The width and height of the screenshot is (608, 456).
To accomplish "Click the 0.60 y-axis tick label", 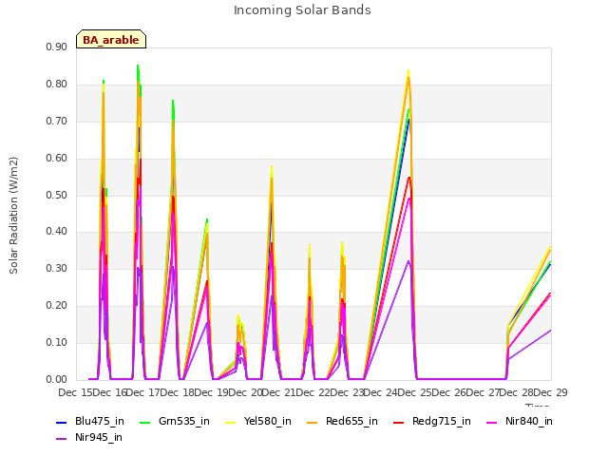I will click(57, 159).
